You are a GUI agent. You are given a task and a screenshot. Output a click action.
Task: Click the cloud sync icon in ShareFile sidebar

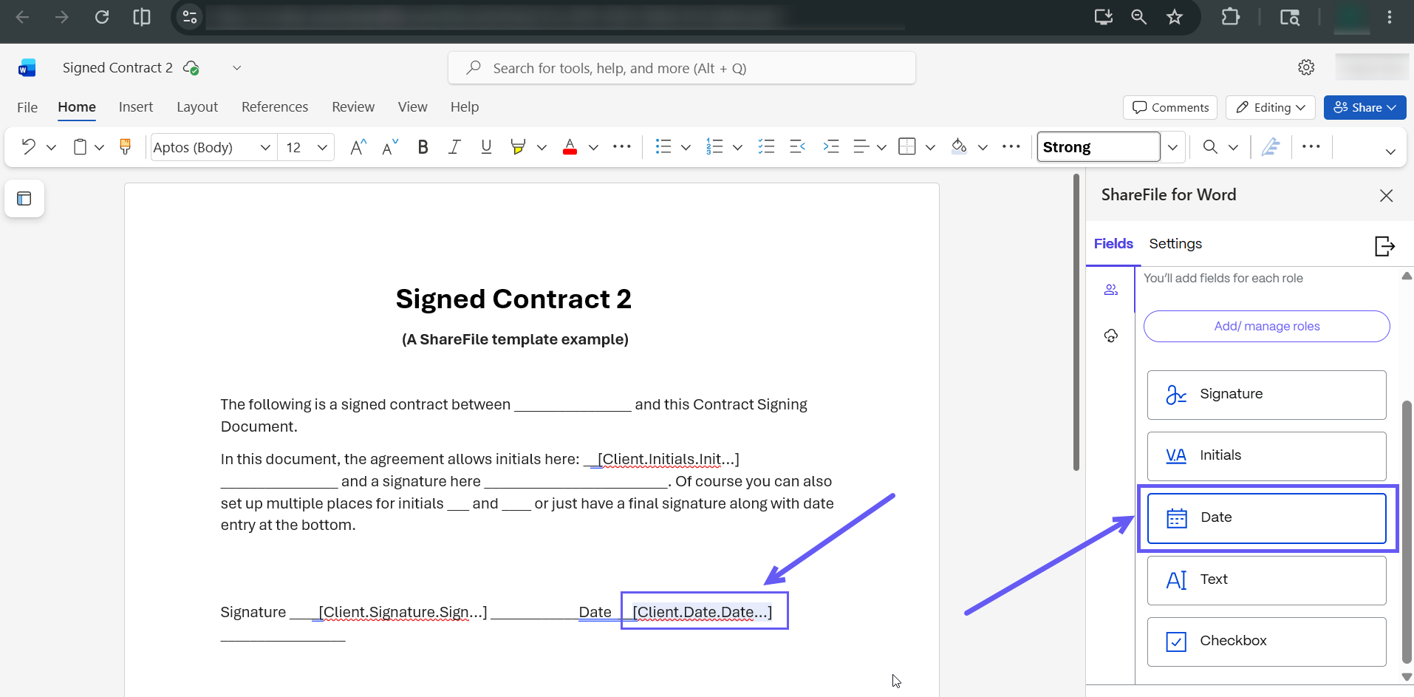(1110, 336)
